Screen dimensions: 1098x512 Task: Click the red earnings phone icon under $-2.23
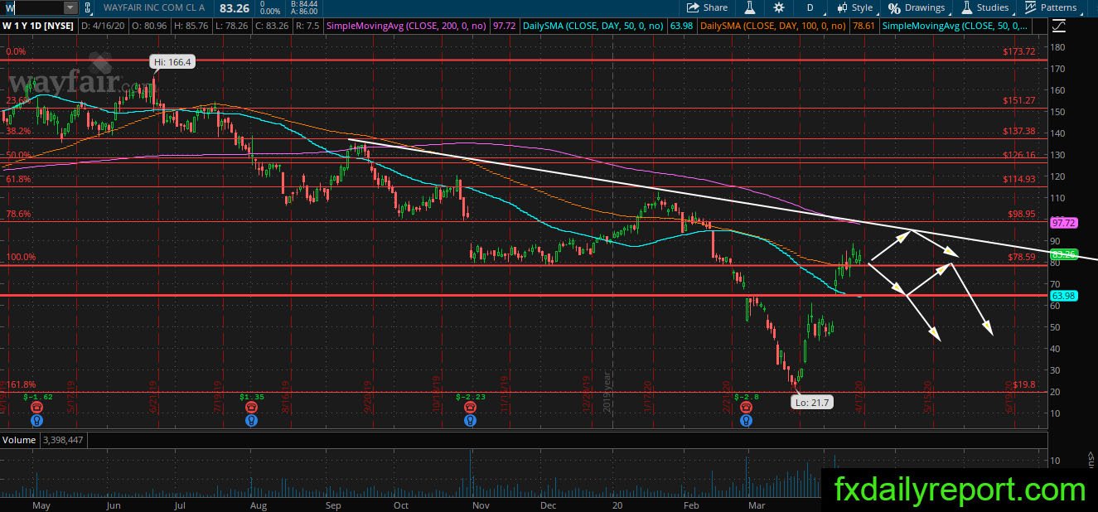tap(471, 408)
